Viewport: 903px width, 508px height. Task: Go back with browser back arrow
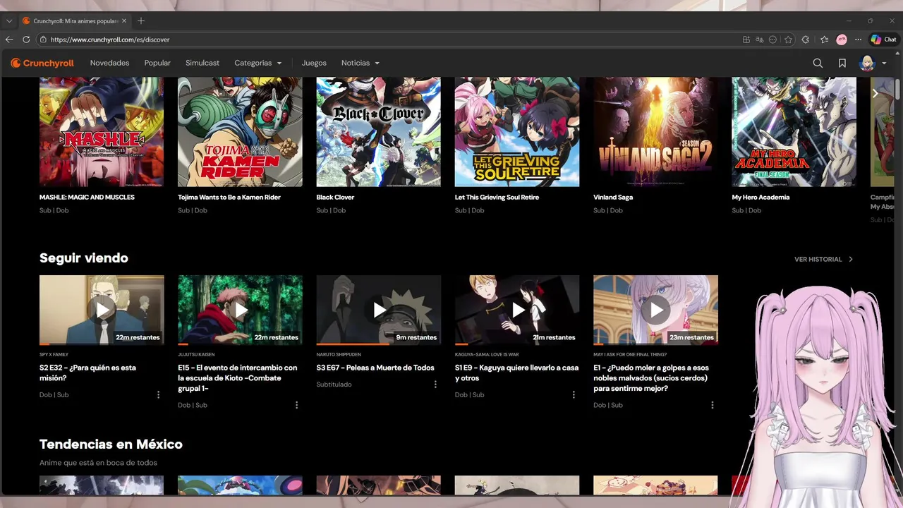tap(9, 40)
